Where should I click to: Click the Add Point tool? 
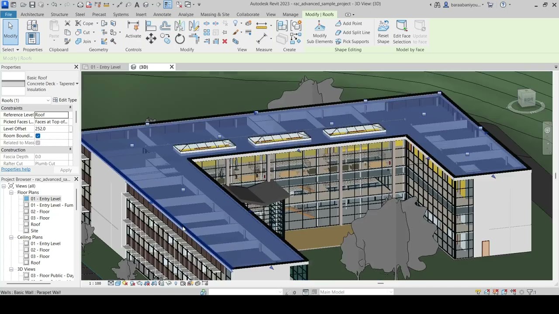[x=349, y=24]
